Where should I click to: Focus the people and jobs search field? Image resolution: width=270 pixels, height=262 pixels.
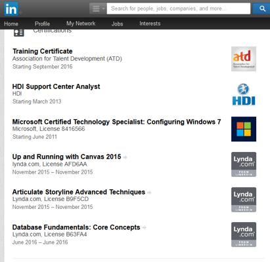179,9
